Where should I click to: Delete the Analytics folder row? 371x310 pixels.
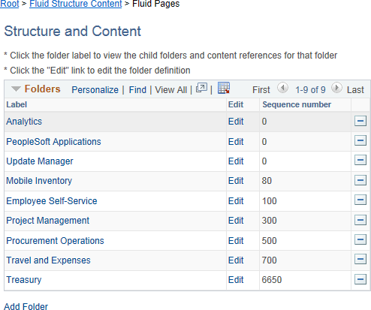[360, 121]
